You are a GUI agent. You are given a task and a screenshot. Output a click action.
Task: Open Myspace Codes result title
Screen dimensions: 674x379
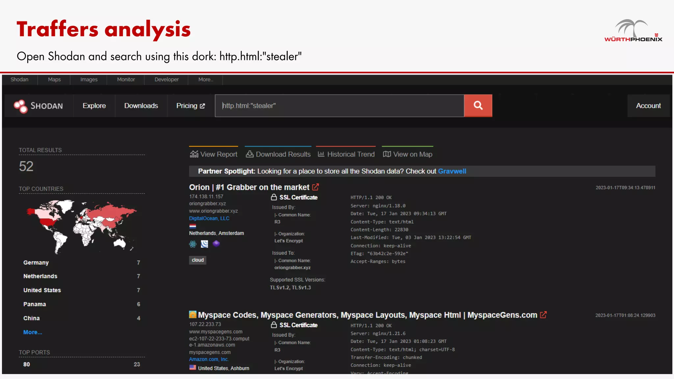tap(367, 315)
